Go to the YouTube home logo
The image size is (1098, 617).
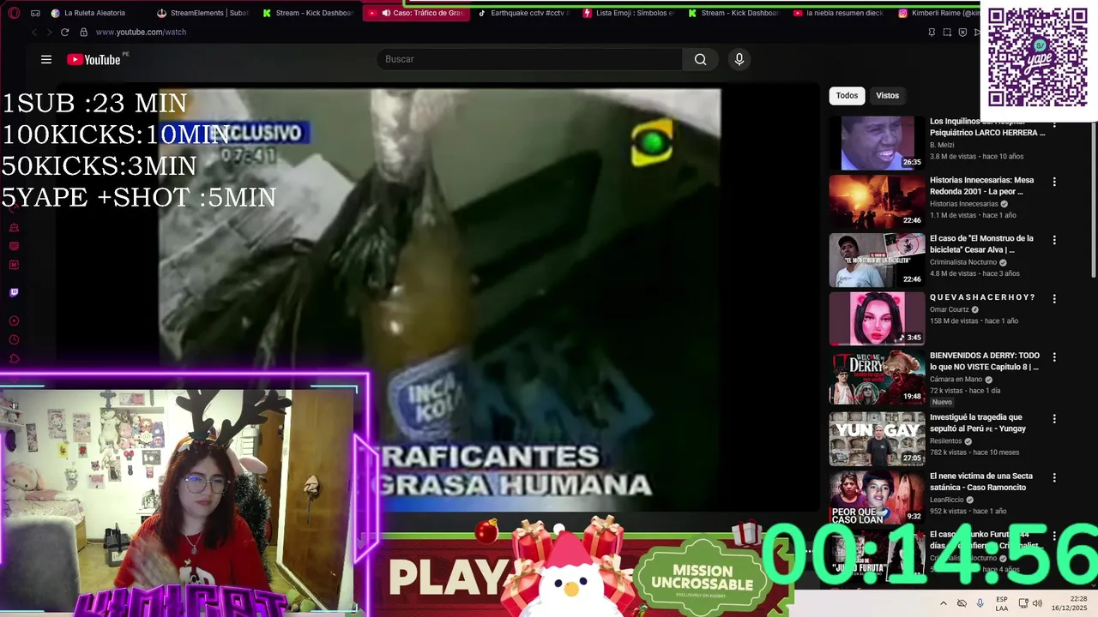point(94,59)
